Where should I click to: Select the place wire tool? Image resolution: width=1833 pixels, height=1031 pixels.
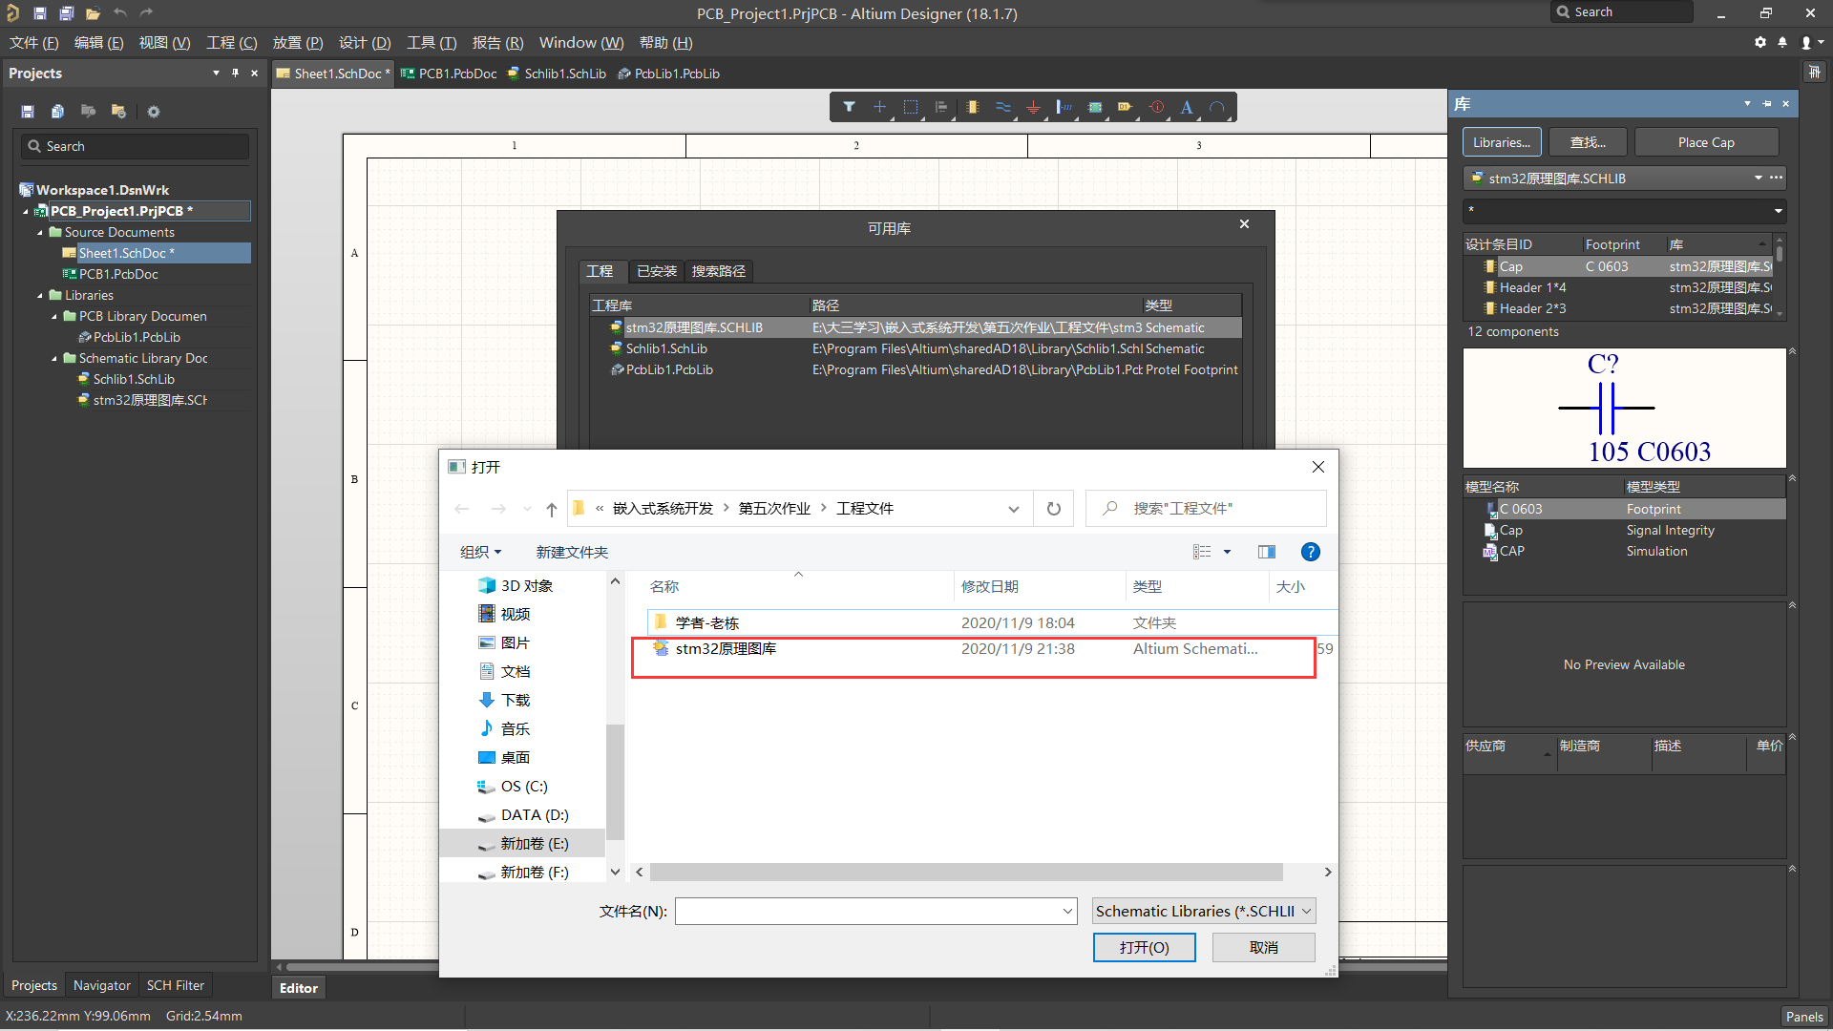pos(1002,107)
